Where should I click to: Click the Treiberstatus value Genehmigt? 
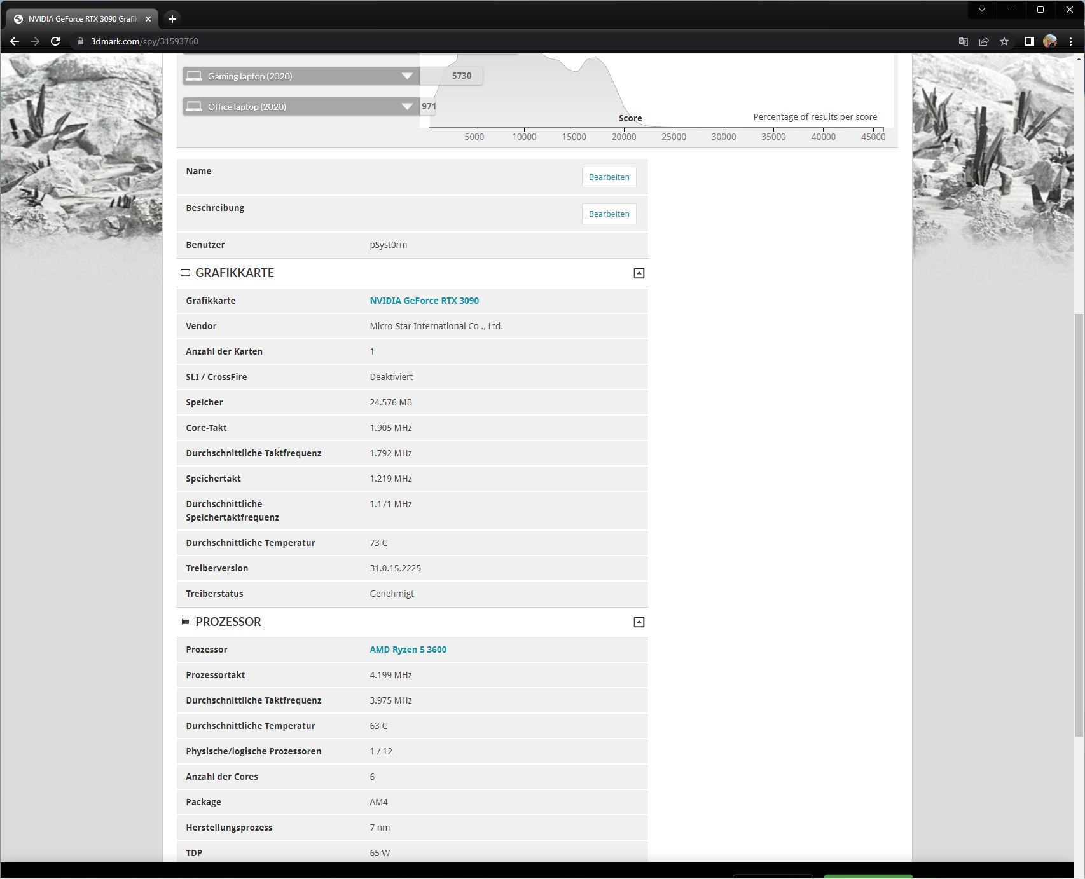tap(392, 594)
